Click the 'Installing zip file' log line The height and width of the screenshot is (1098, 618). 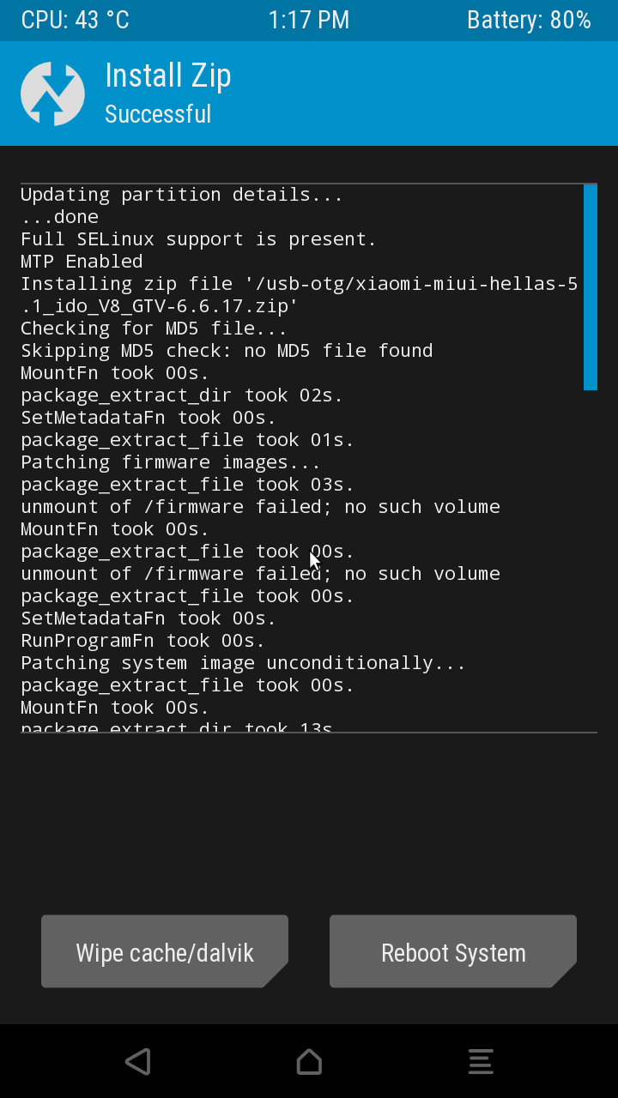[x=299, y=284]
